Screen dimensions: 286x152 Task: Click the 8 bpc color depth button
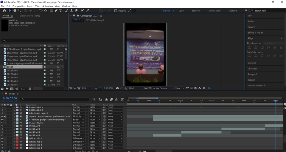(23, 89)
